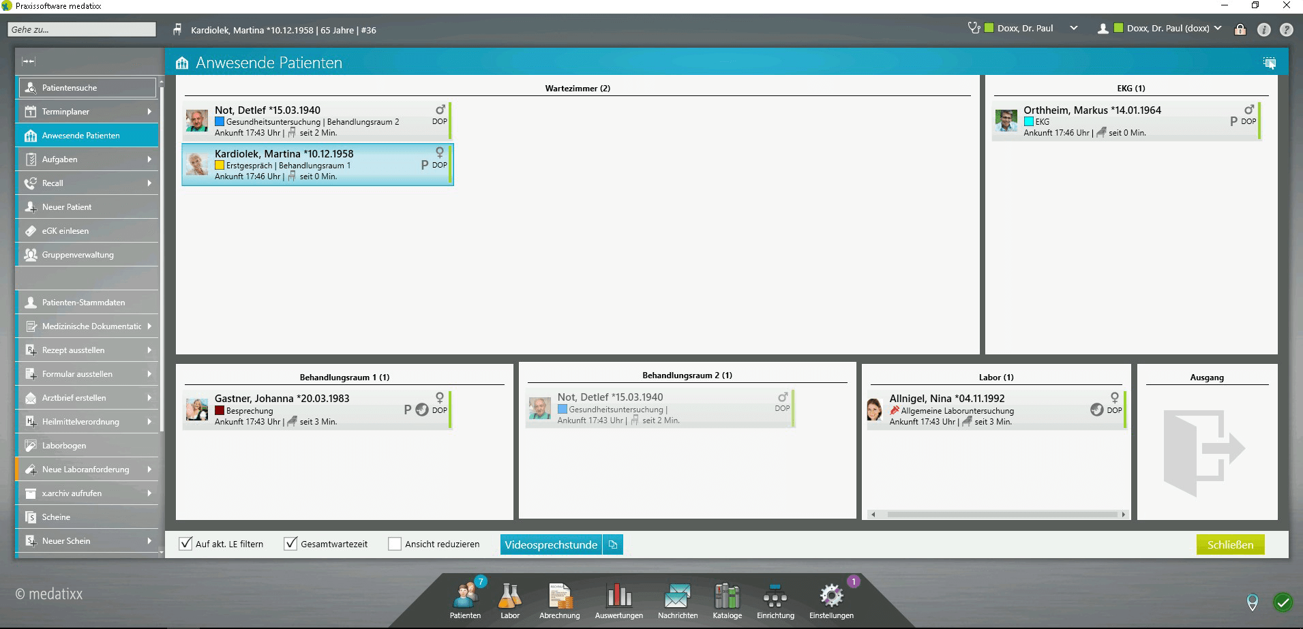Screen dimensions: 1303x629
Task: Enable Ansicht reduzieren checkbox
Action: tap(394, 544)
